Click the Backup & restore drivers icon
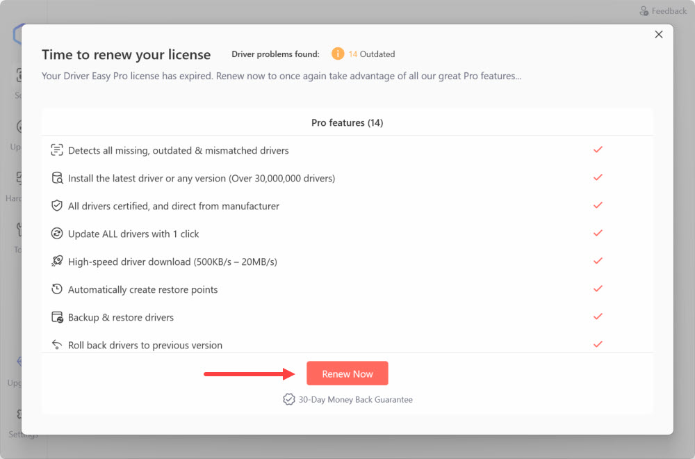This screenshot has width=695, height=459. pyautogui.click(x=57, y=317)
